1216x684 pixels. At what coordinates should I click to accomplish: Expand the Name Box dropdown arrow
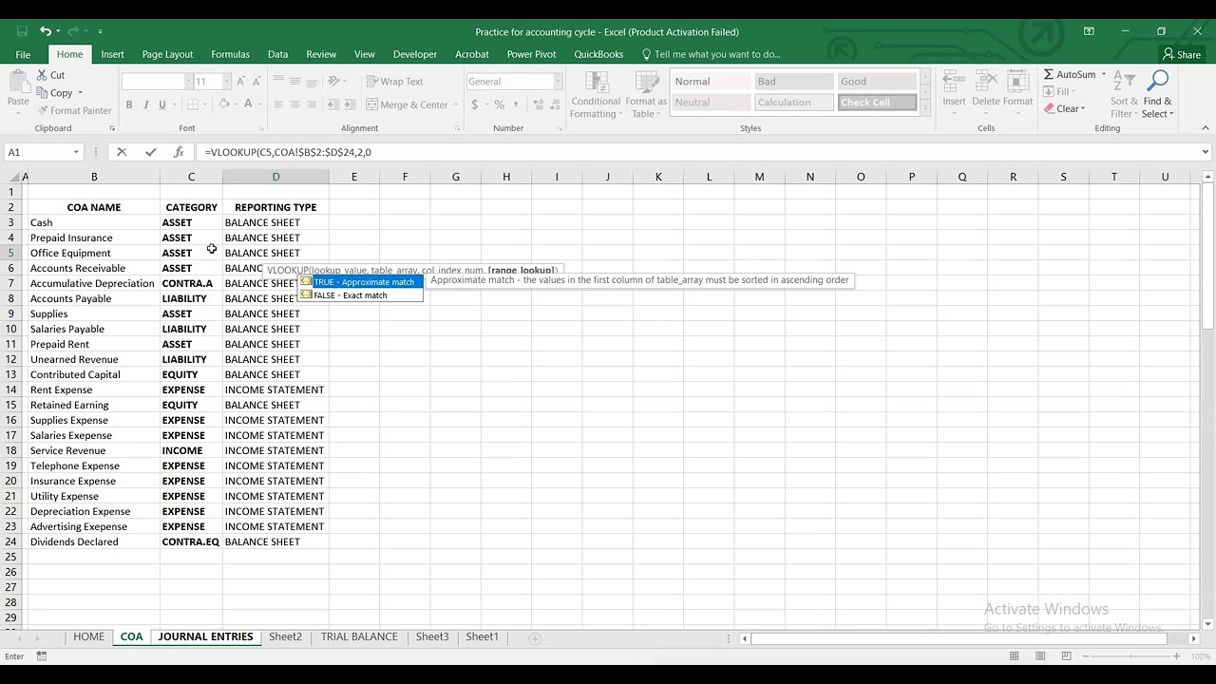click(76, 152)
